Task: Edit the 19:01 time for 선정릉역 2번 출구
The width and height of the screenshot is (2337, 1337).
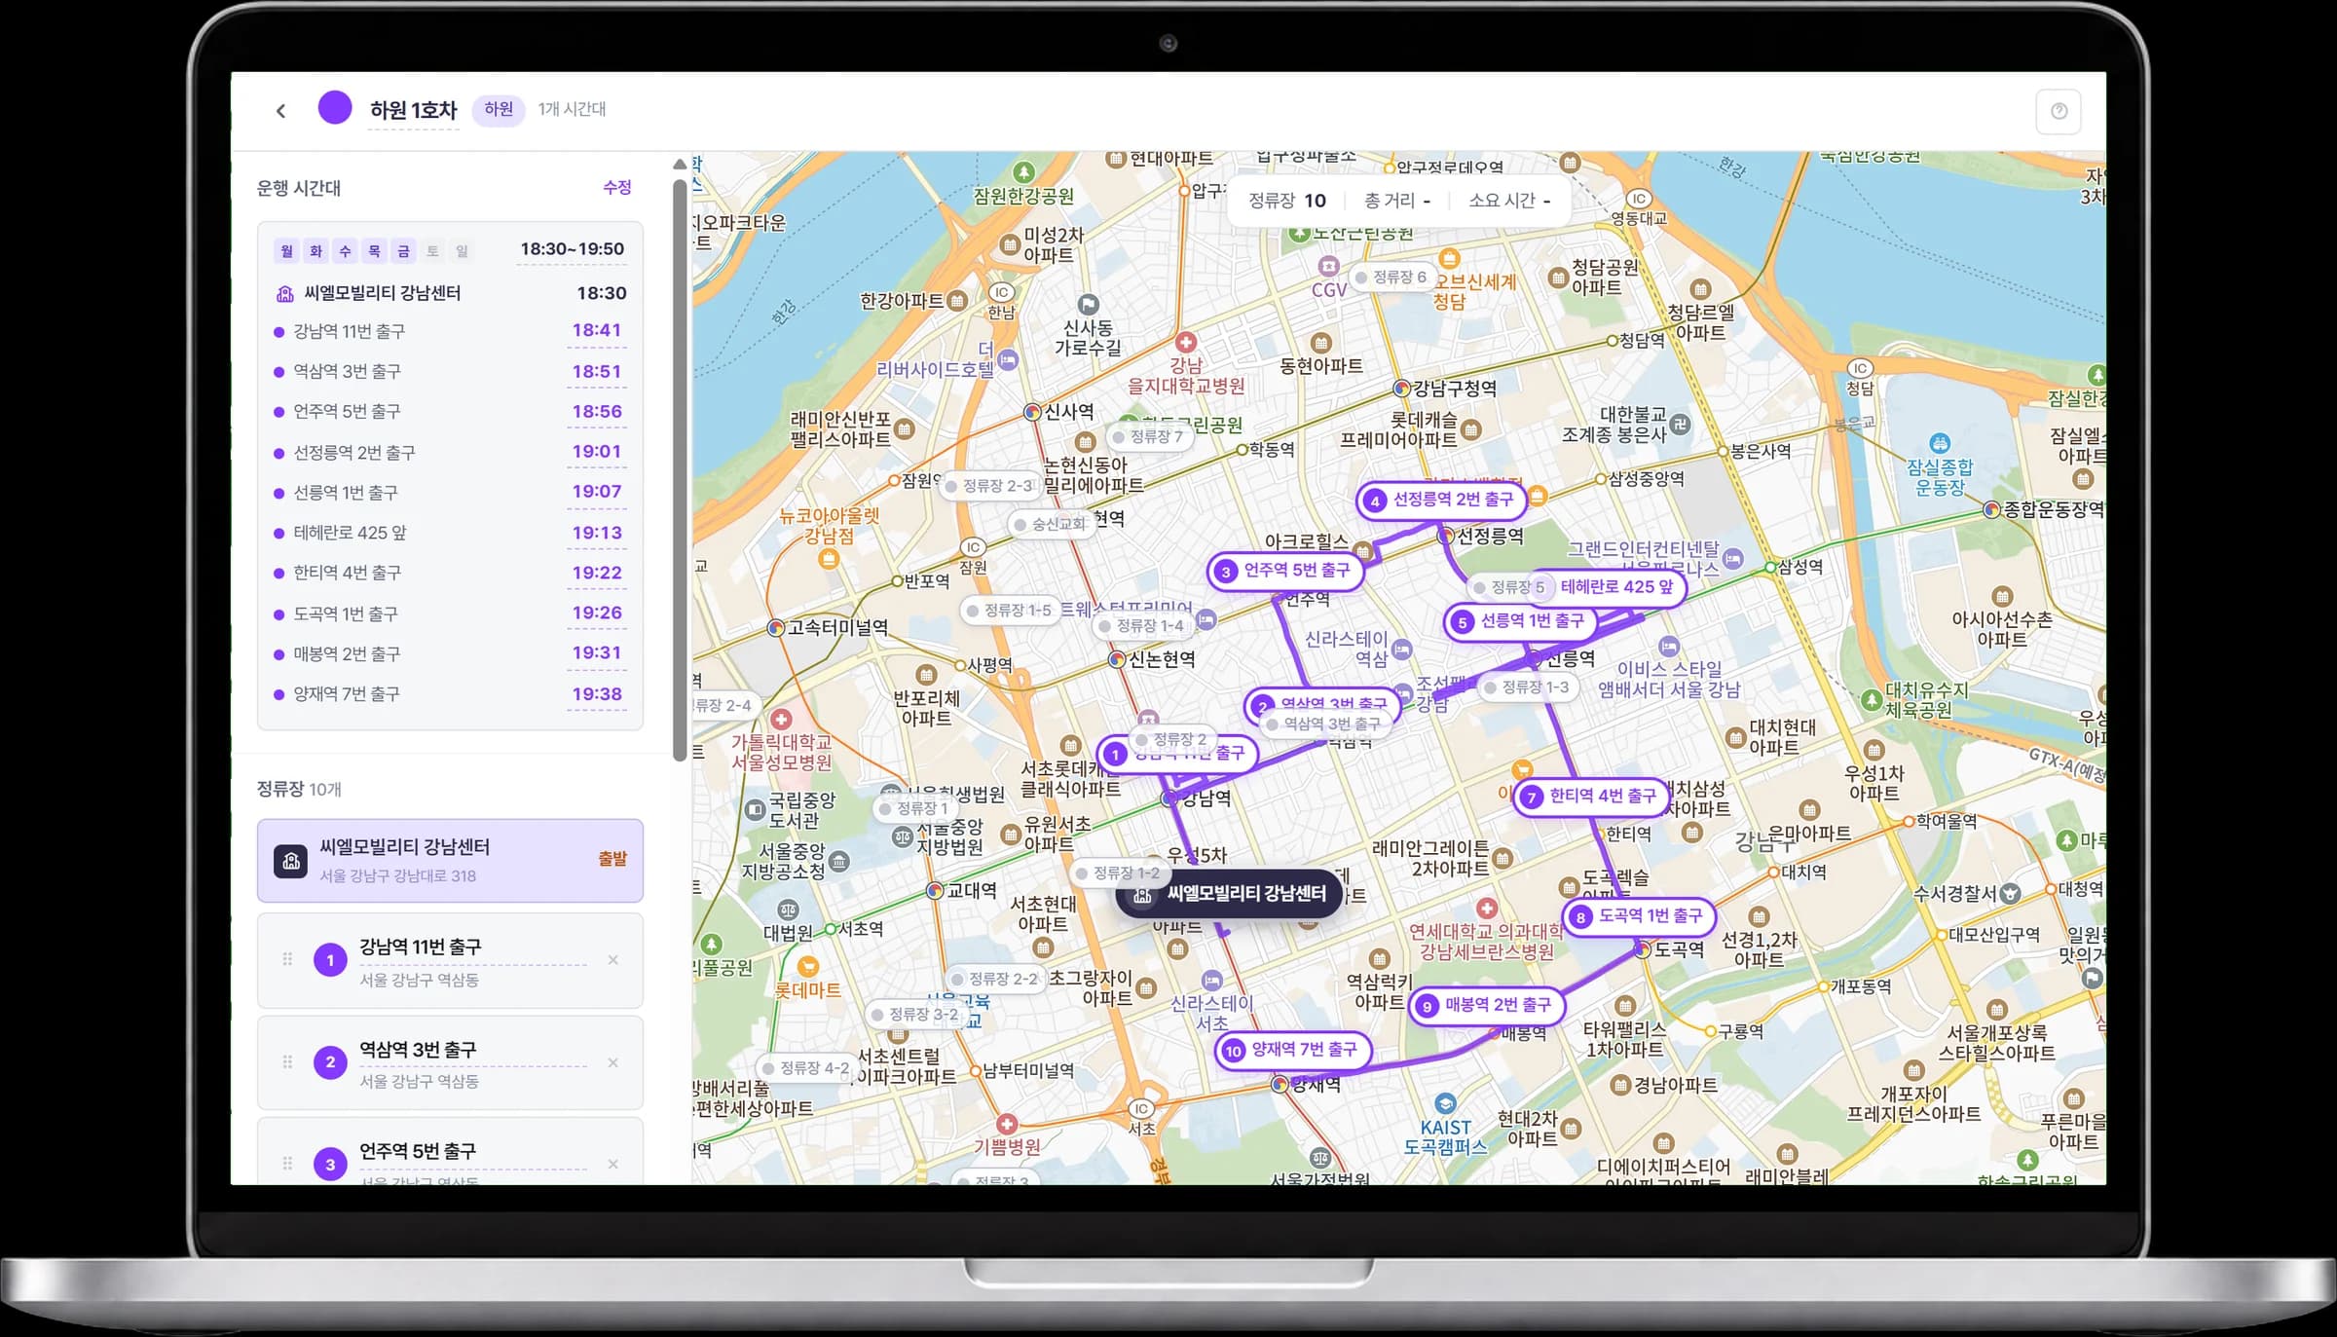Action: (596, 451)
